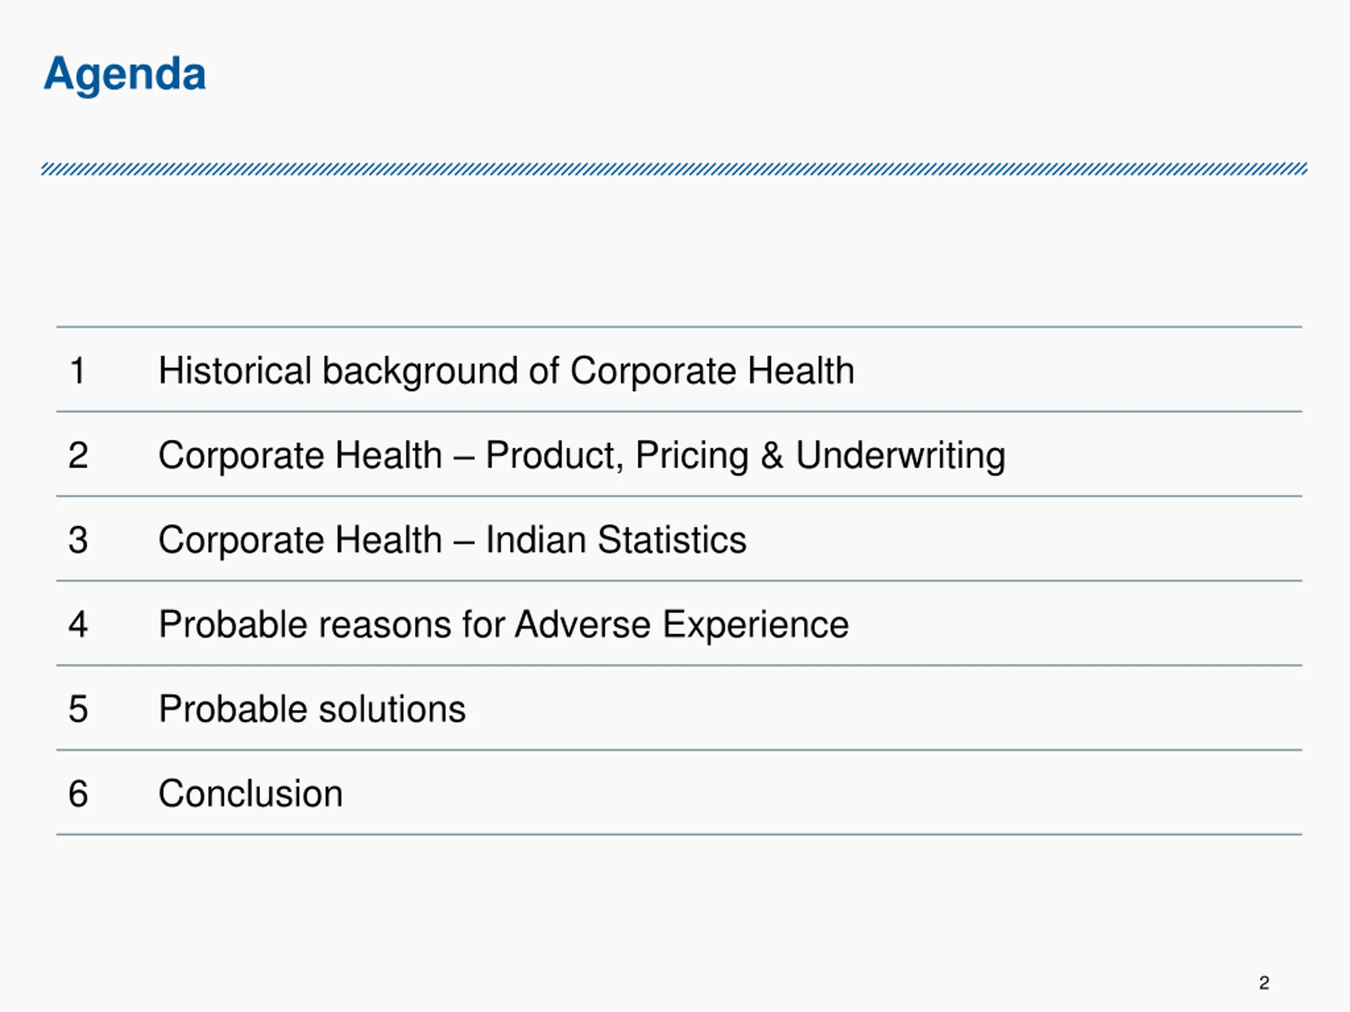The image size is (1350, 1012).
Task: Select agenda number 3
Action: [x=78, y=540]
